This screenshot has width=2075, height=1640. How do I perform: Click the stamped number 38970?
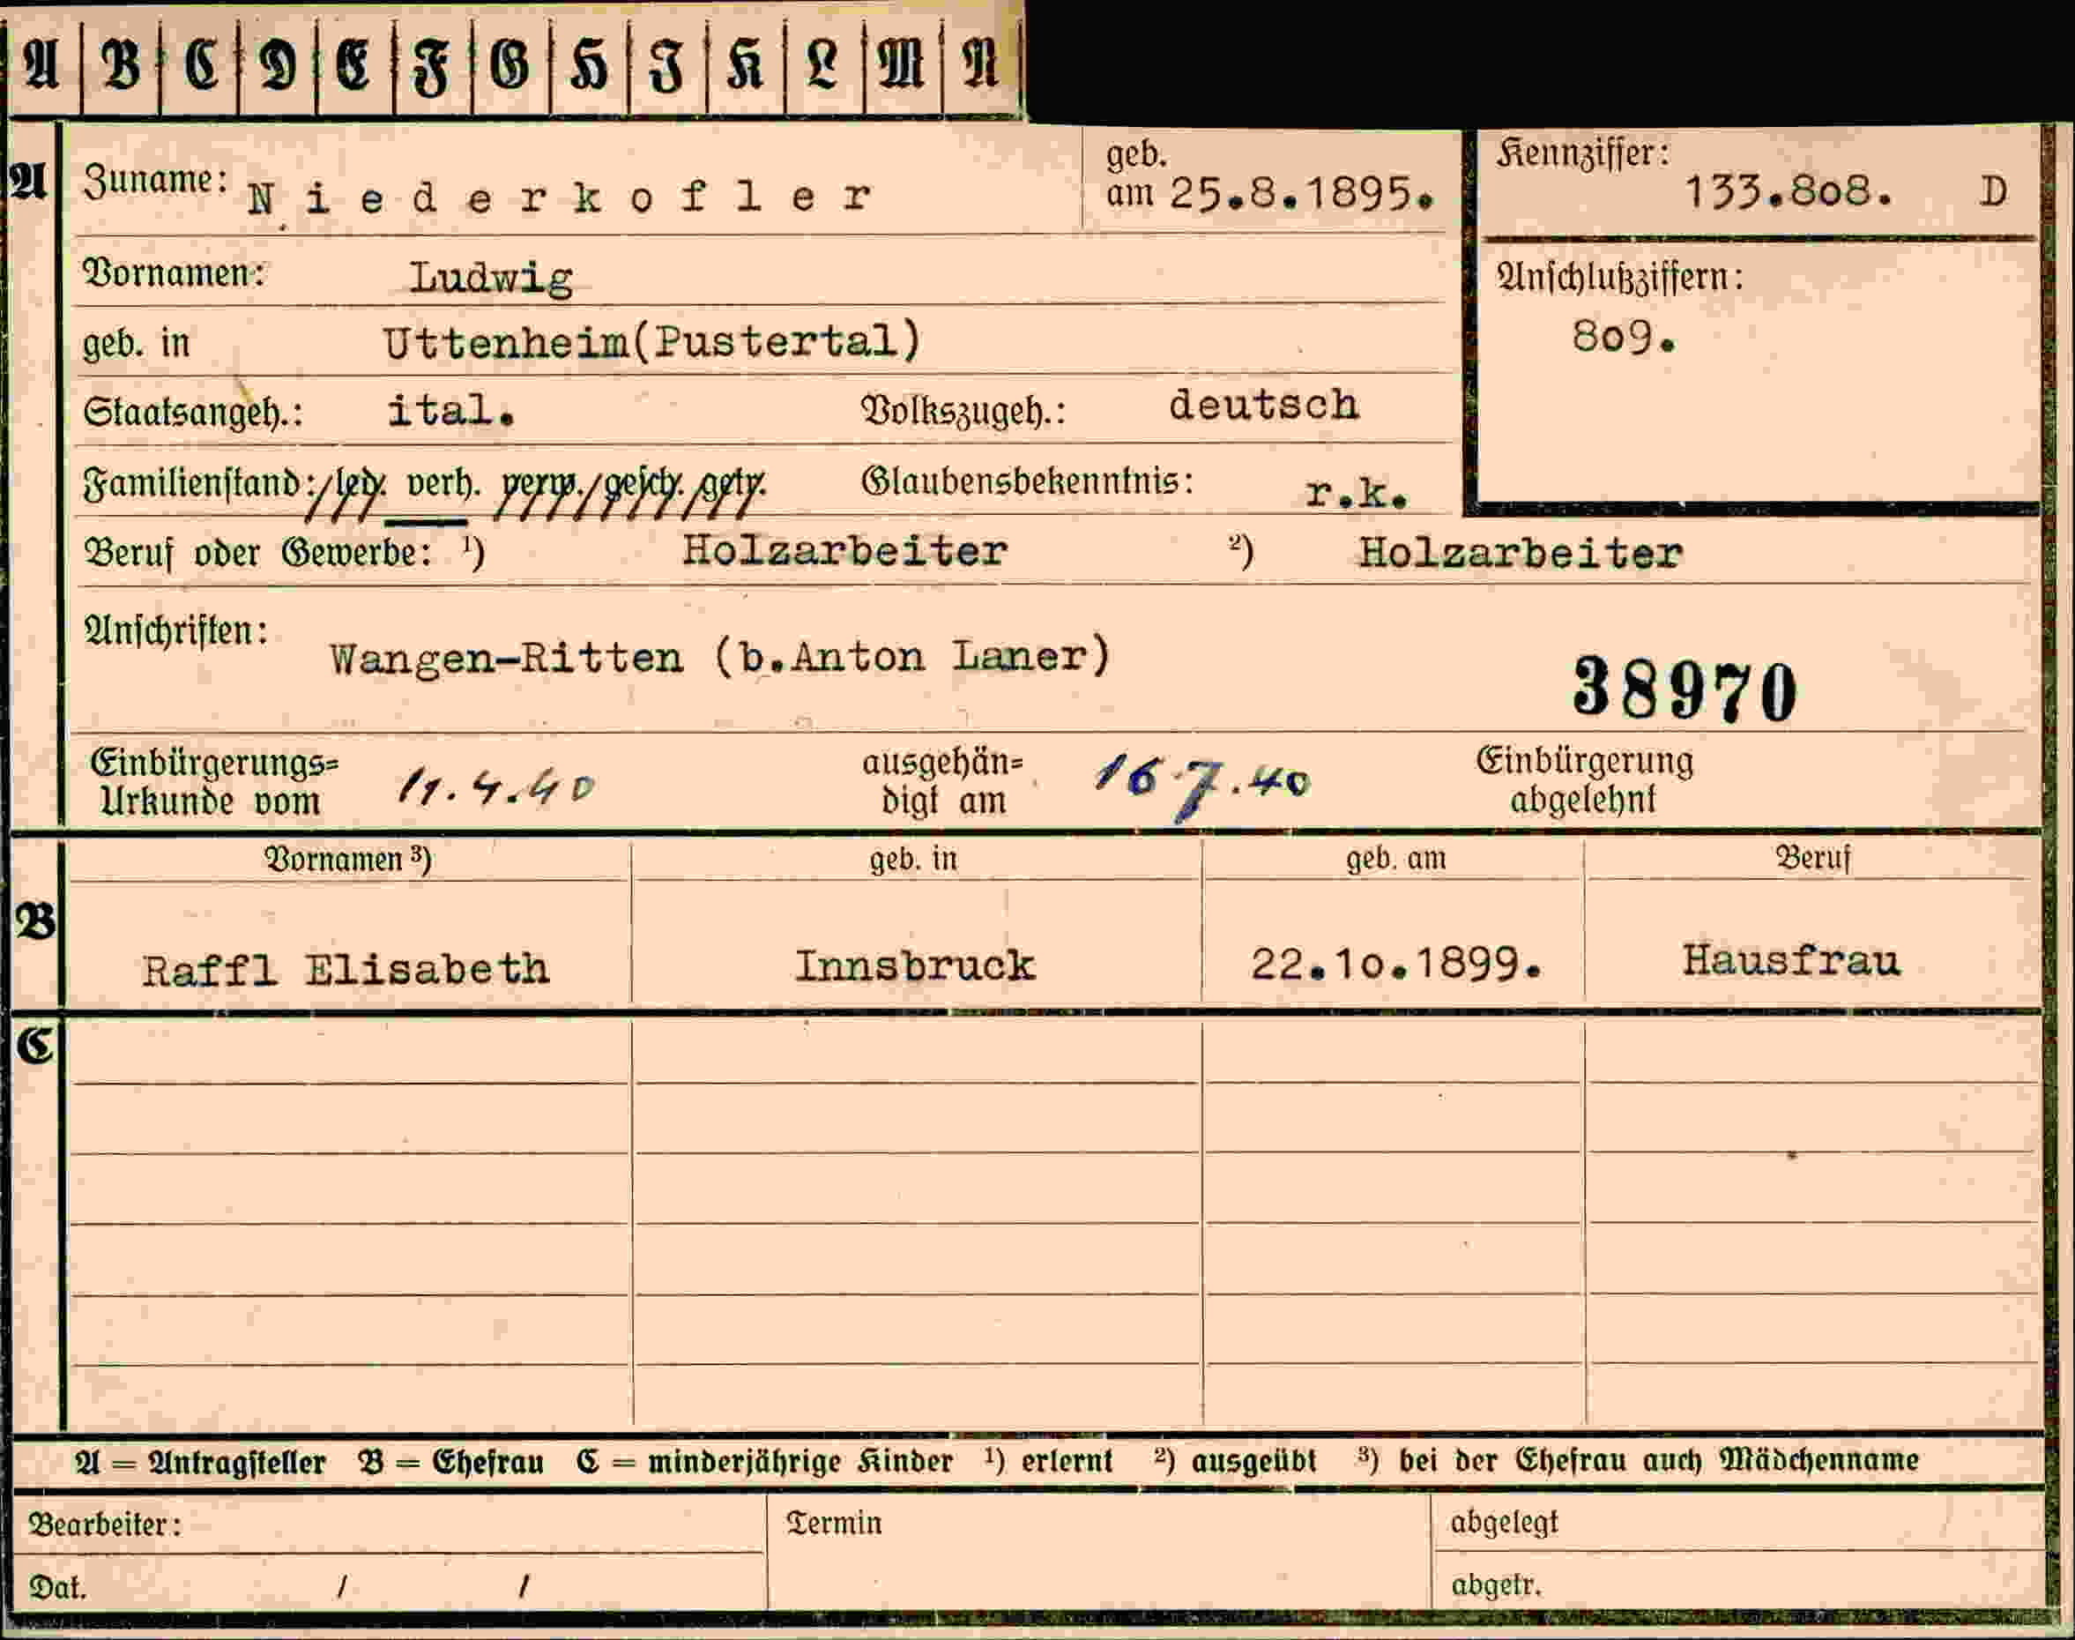click(1685, 690)
